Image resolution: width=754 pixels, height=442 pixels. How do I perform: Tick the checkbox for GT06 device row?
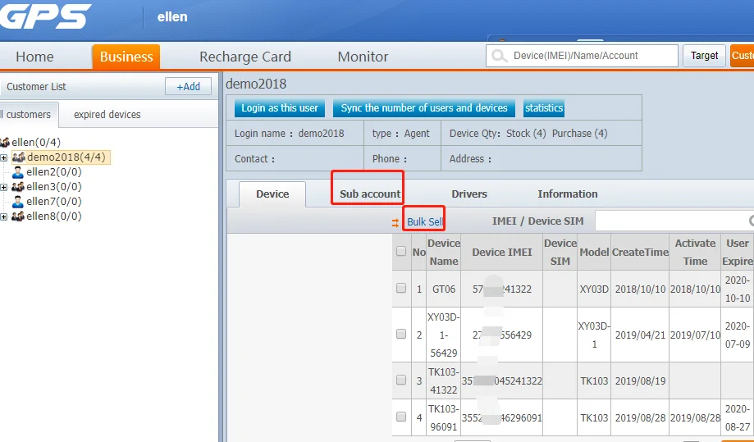(401, 289)
